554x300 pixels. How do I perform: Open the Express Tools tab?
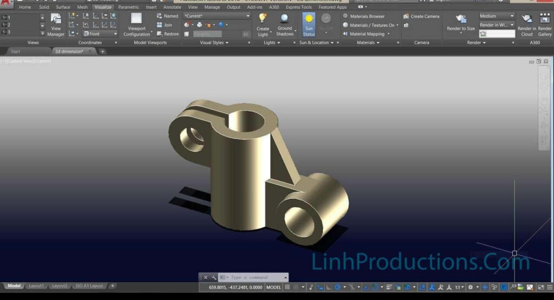(x=299, y=7)
